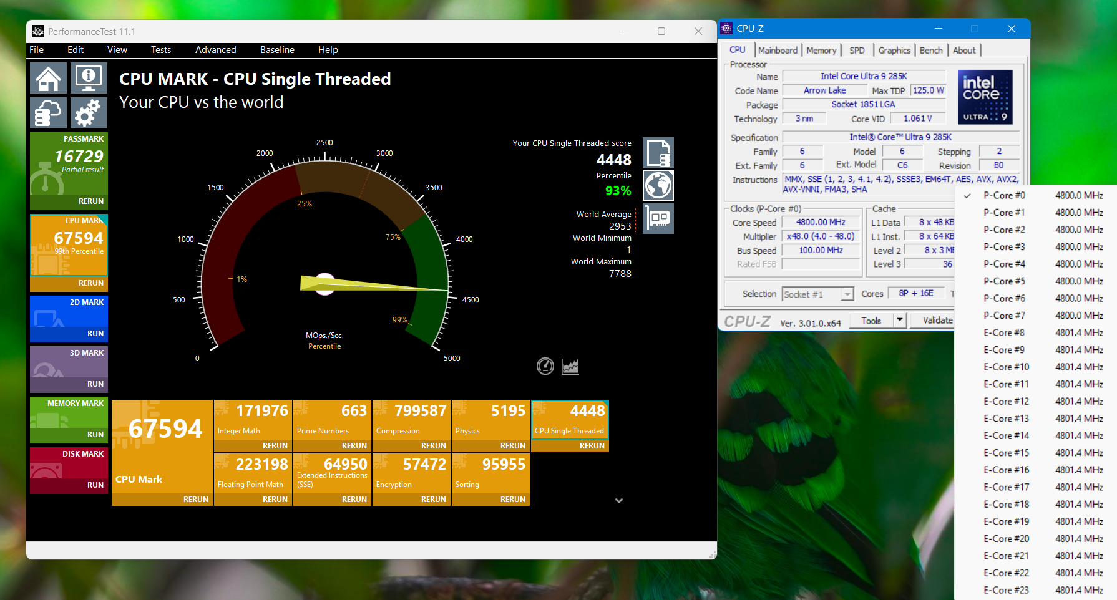Click the save result document icon
This screenshot has width=1117, height=600.
[x=658, y=153]
